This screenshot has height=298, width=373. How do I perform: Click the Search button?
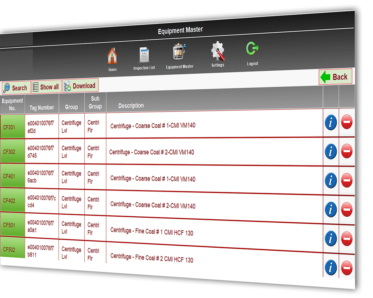coord(16,88)
